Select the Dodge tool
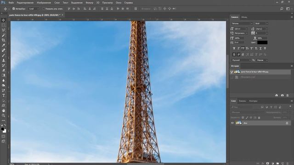The height and width of the screenshot is (165, 294). tap(3, 86)
